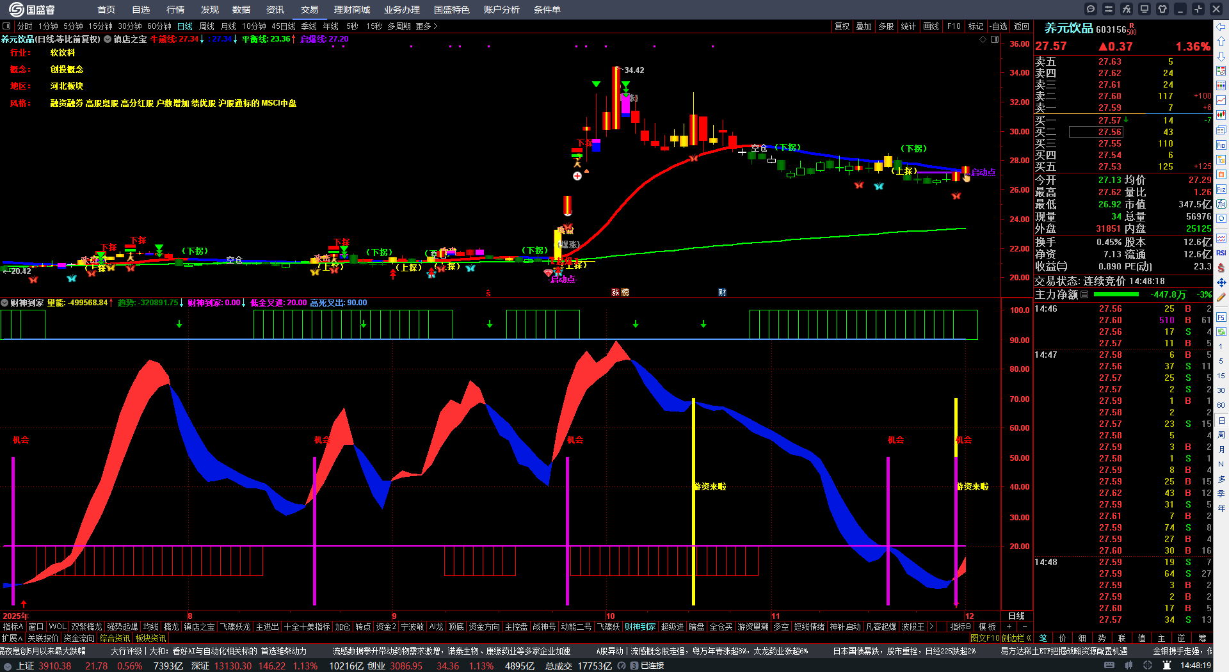
Task: Expand the 扩展 panel at bottom left
Action: point(12,638)
